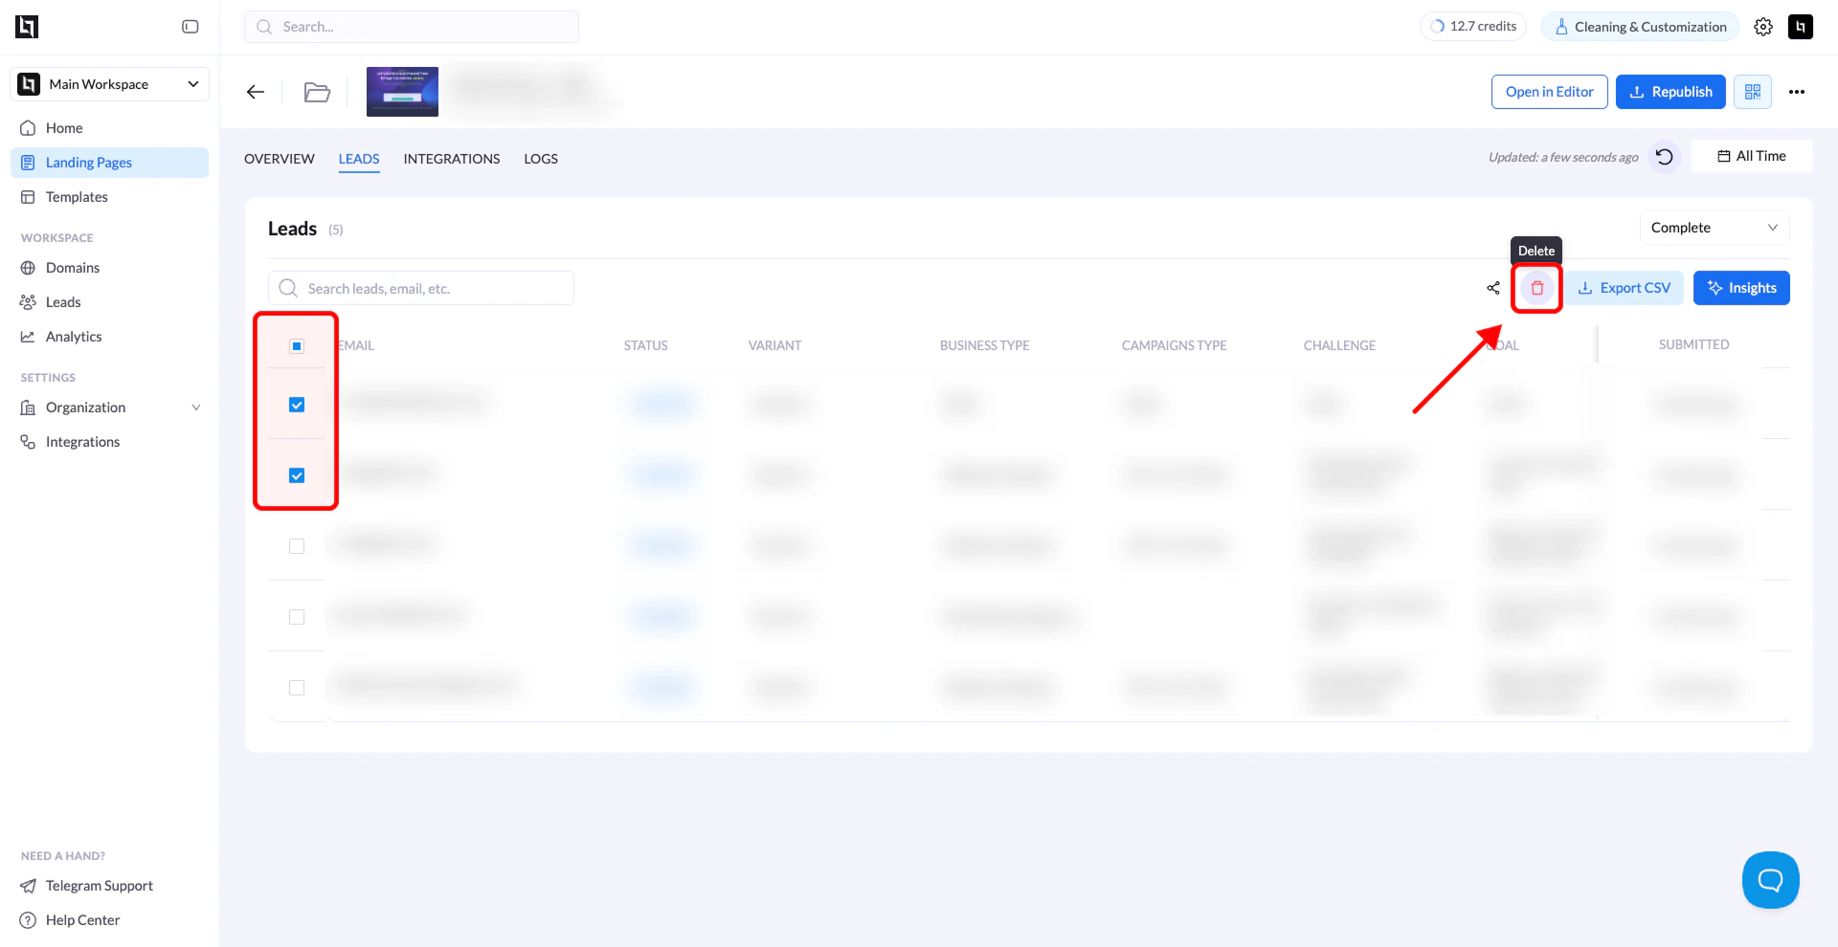Screen dimensions: 1838x947
Task: Open Domains under Workspace
Action: click(x=109, y=268)
